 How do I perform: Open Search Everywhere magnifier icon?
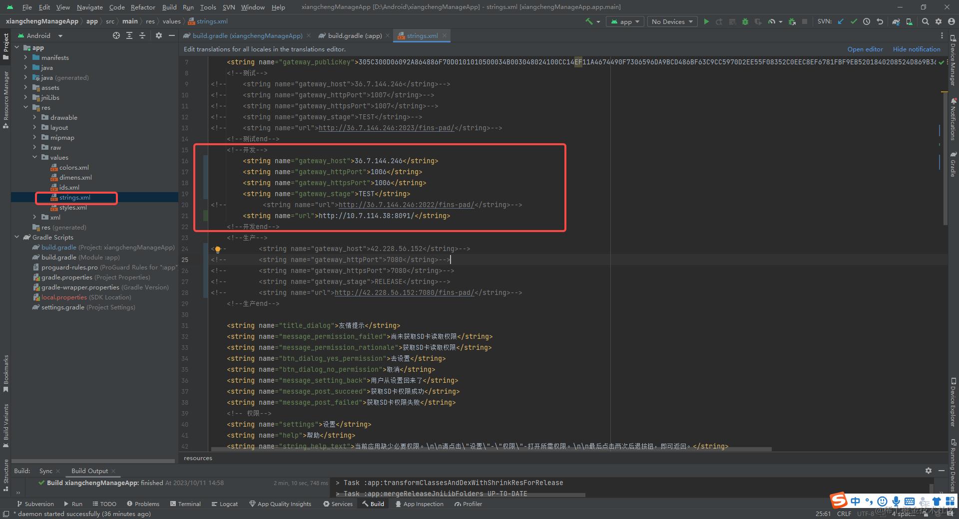[x=926, y=21]
